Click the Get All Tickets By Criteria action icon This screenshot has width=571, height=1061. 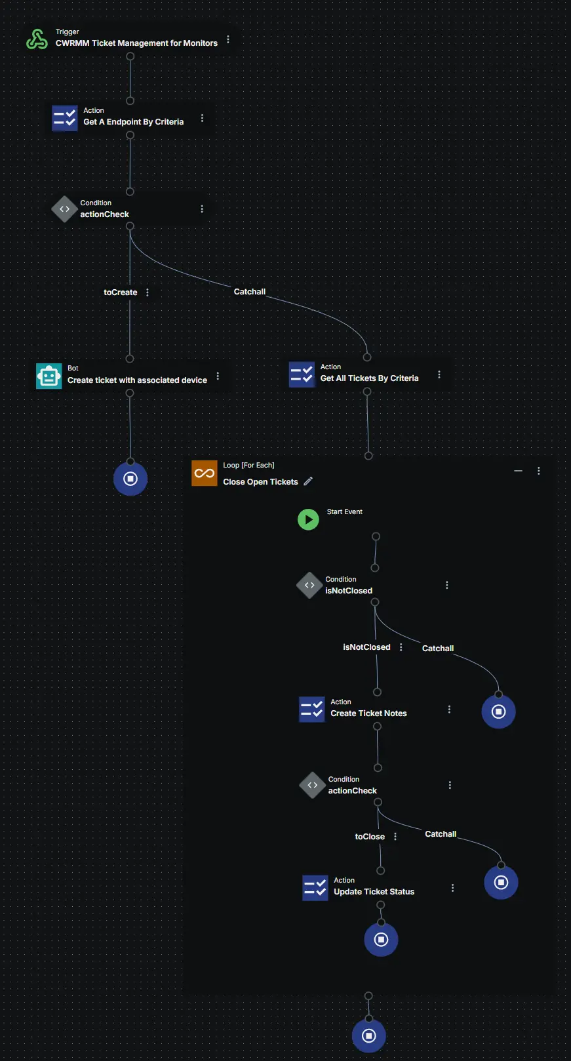pos(302,374)
